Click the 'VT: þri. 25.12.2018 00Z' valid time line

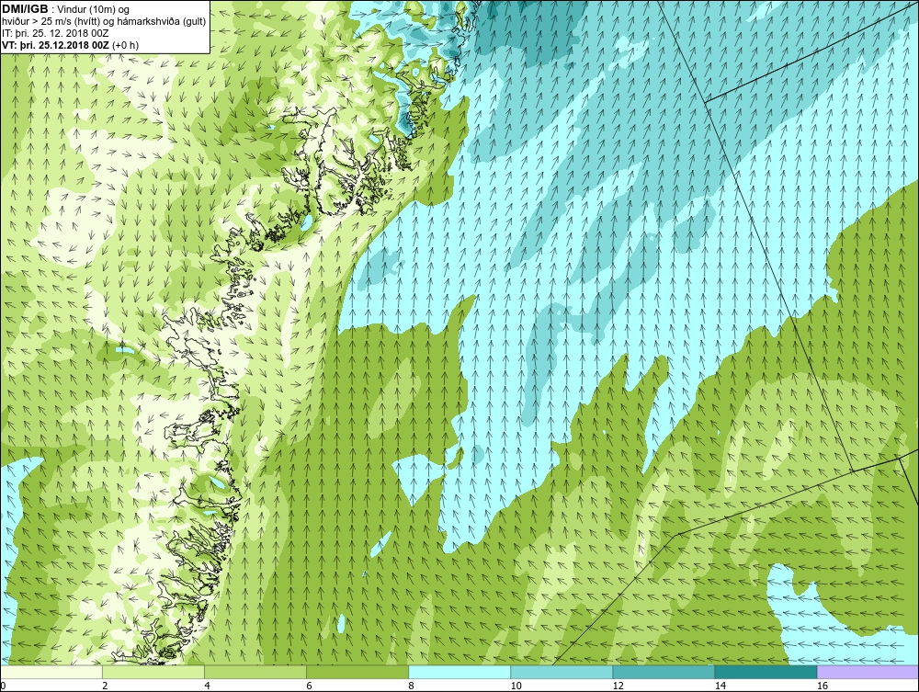pyautogui.click(x=71, y=45)
